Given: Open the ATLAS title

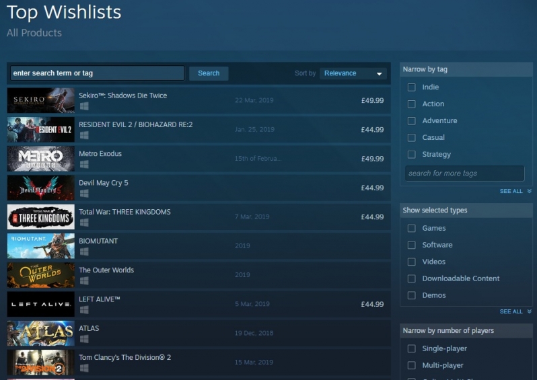Looking at the screenshot, I should [x=89, y=328].
